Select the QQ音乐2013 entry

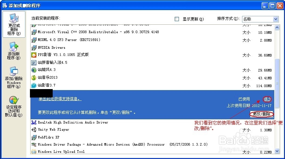(152, 78)
